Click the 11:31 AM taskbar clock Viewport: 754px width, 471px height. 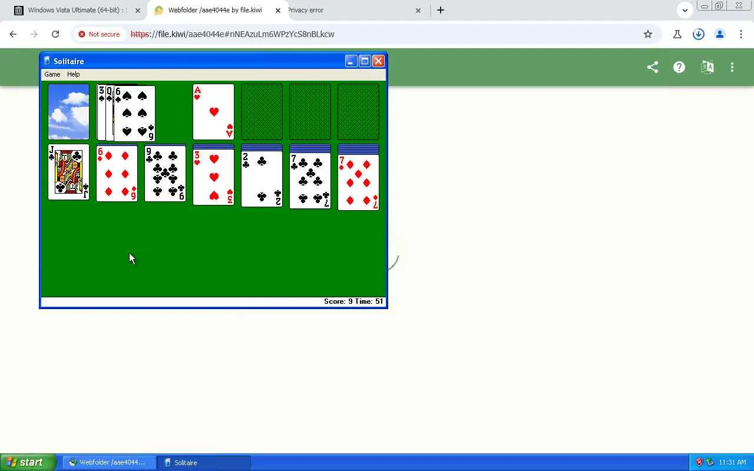coord(733,462)
